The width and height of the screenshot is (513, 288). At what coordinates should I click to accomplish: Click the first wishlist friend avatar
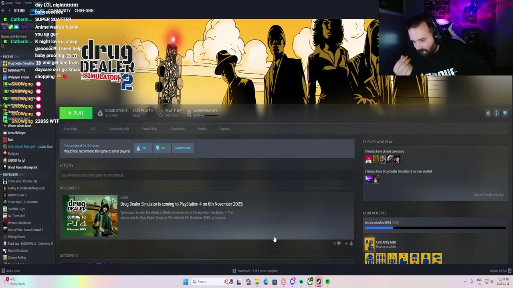pos(368,179)
